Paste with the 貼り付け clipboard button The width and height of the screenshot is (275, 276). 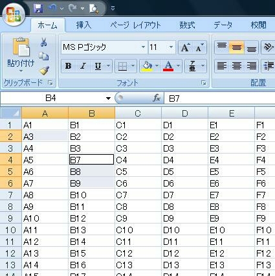point(21,52)
